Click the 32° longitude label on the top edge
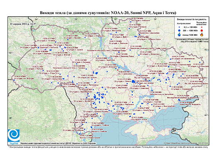216x153 pixels. (x=116, y=19)
